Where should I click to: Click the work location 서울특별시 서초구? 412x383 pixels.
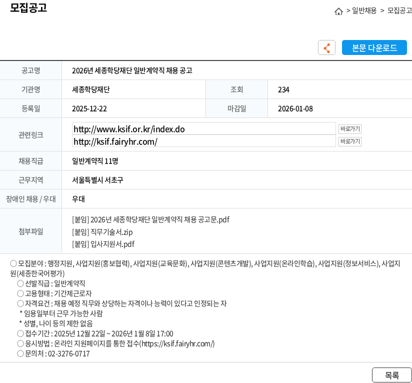click(x=97, y=180)
